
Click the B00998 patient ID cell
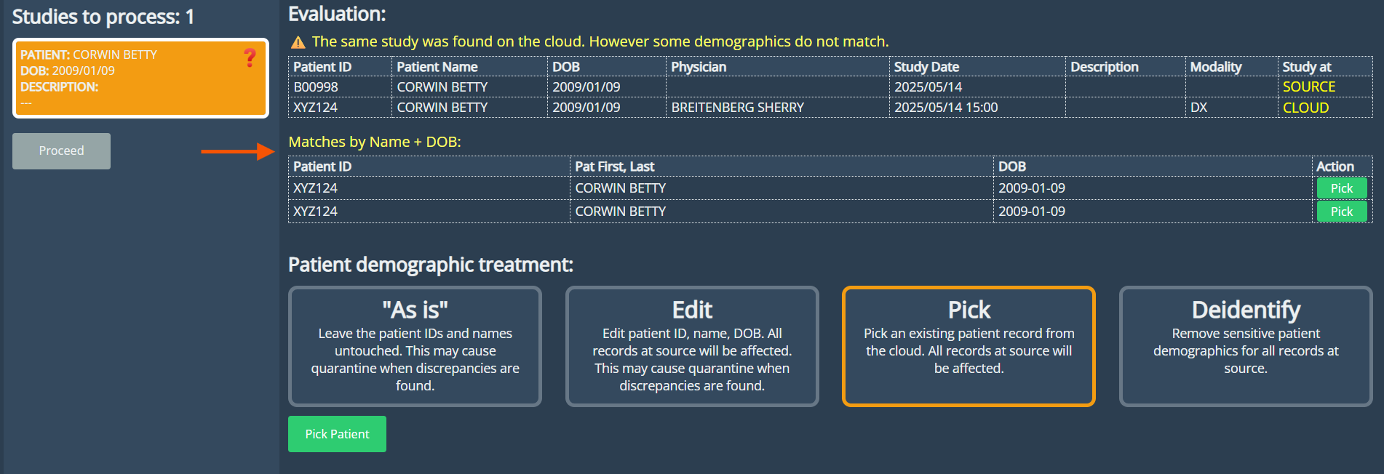click(x=316, y=87)
